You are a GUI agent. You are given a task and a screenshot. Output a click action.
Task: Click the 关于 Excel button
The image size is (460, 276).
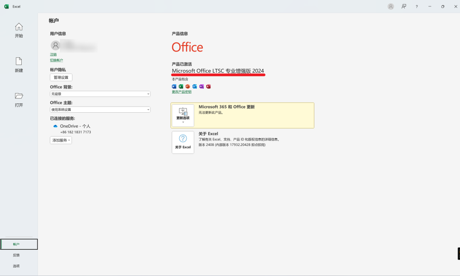click(183, 142)
